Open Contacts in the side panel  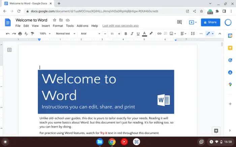tap(230, 72)
